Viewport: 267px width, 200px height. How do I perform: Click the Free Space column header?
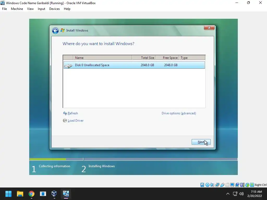[167, 58]
